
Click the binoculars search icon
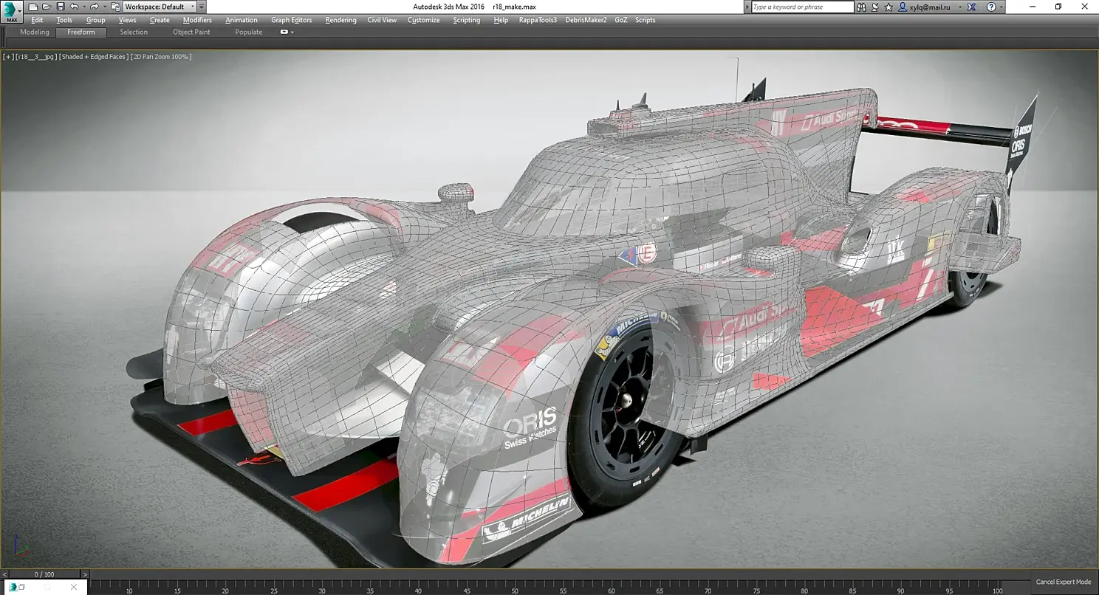[x=862, y=7]
